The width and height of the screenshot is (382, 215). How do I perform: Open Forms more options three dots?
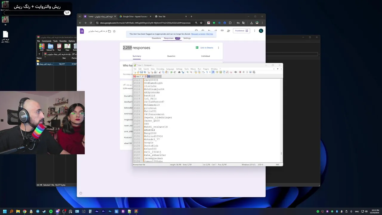coord(255,31)
